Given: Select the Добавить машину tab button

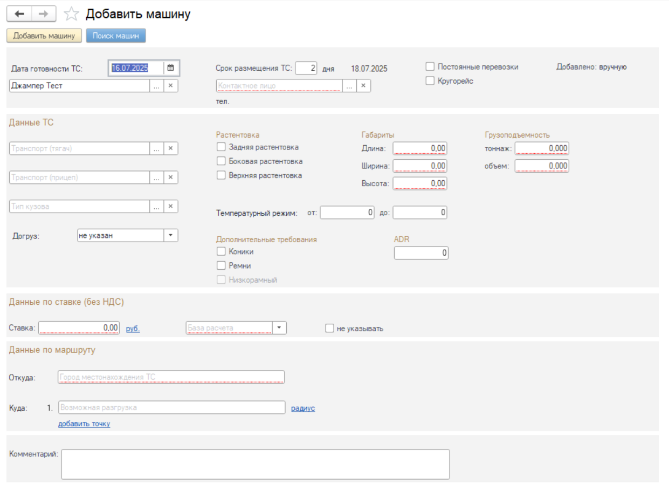Looking at the screenshot, I should (x=44, y=36).
